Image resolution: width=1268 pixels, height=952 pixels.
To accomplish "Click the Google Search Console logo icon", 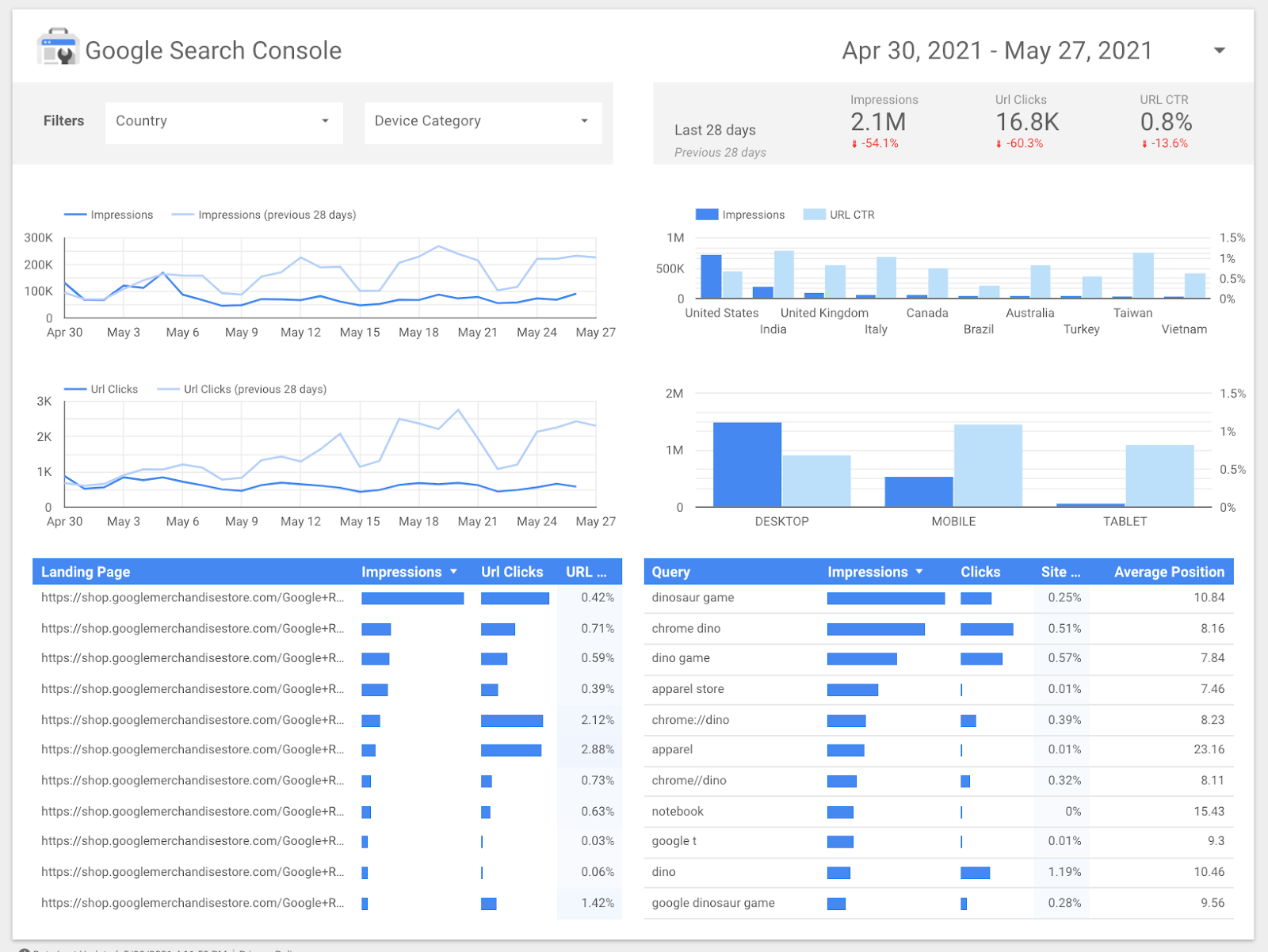I will click(x=58, y=48).
